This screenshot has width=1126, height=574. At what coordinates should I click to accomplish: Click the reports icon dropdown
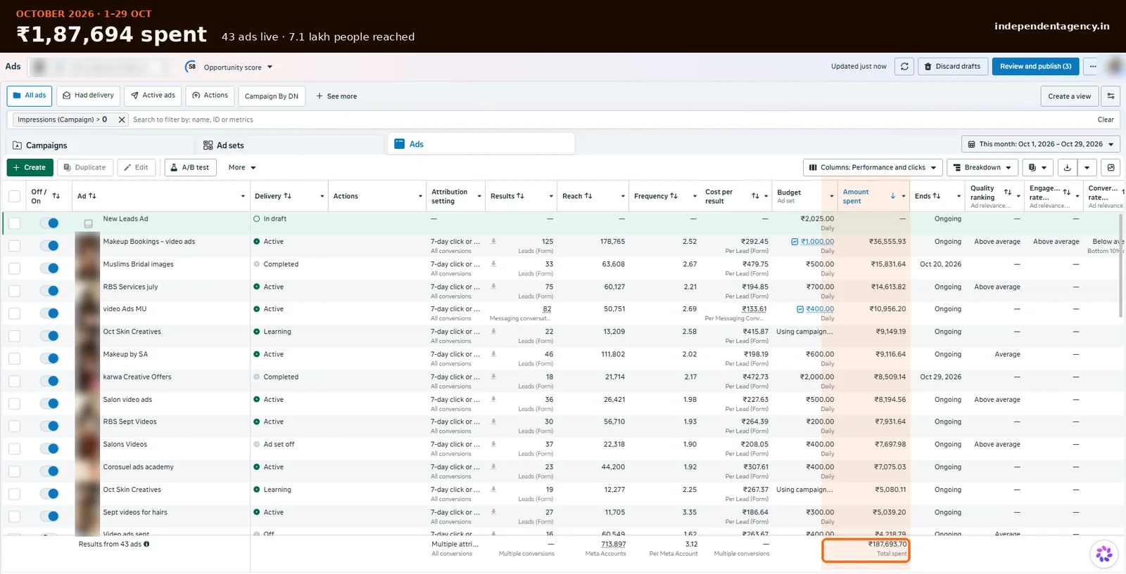[1038, 167]
